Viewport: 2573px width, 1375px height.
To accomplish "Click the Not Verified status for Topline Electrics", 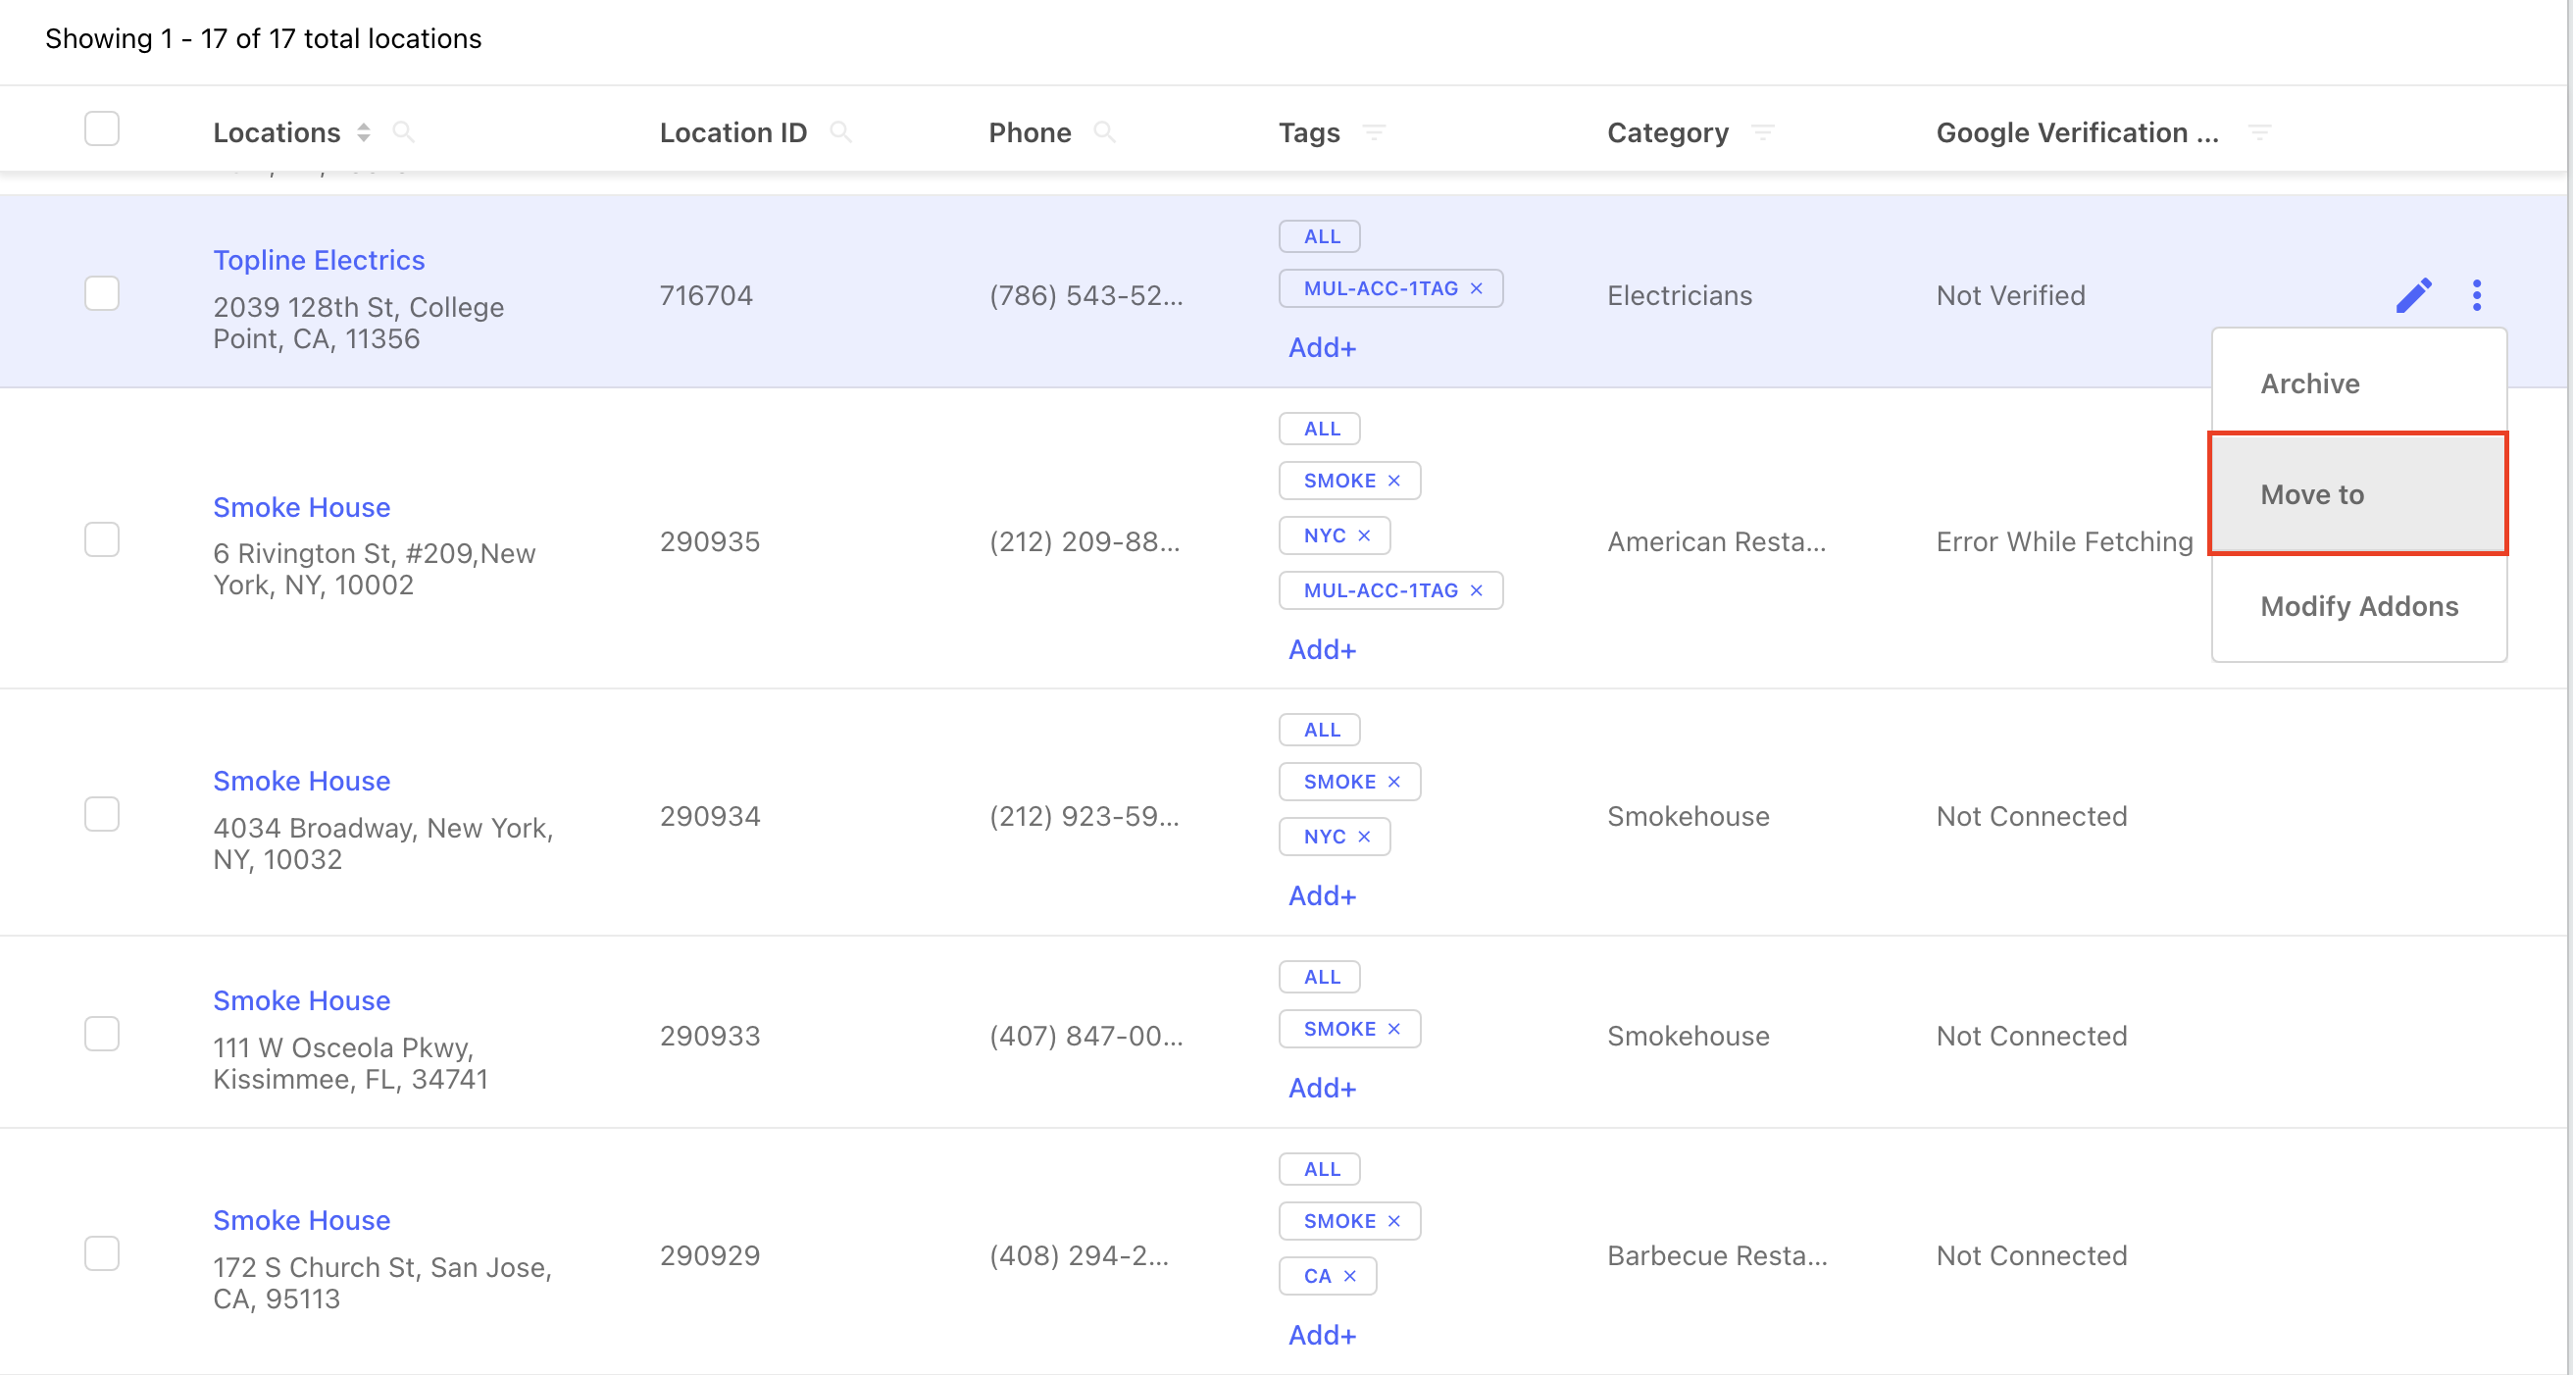I will 2011,296.
